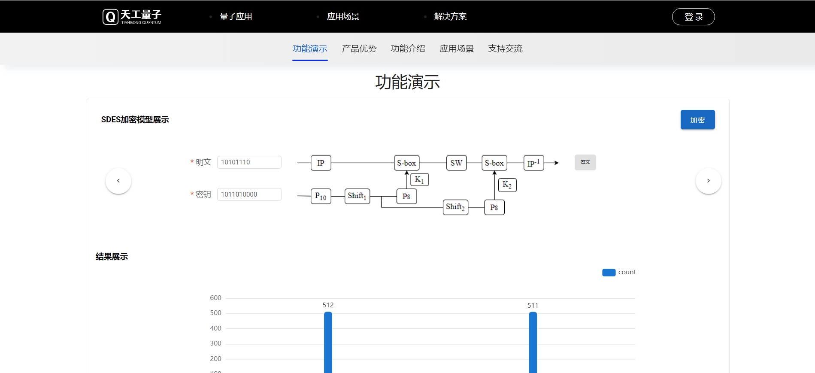Click the gray 密文 output box
This screenshot has width=815, height=373.
coord(585,162)
